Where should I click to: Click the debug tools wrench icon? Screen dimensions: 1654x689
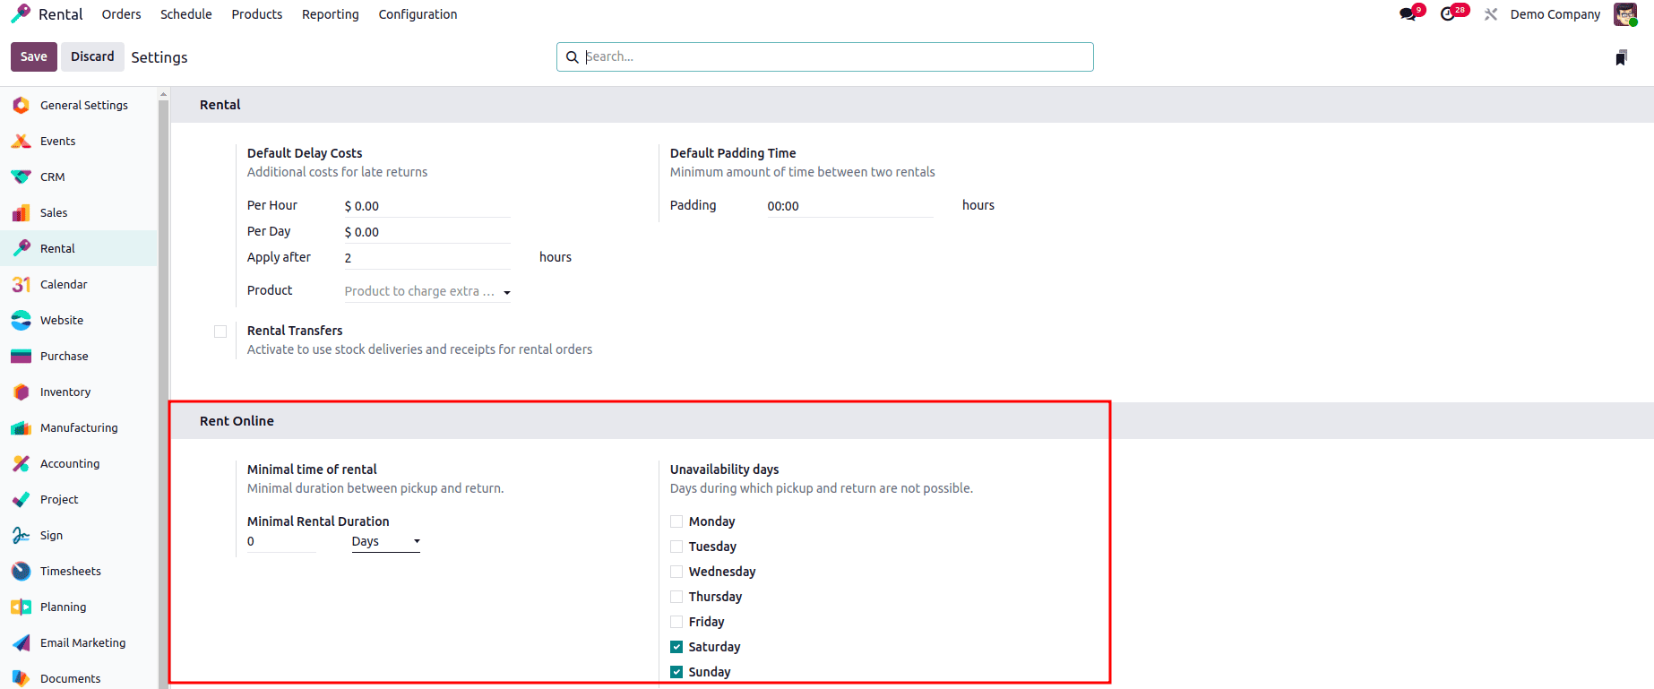coord(1491,14)
